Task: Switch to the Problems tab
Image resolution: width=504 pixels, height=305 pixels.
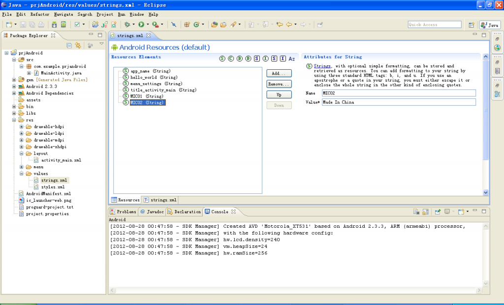Action: (x=124, y=212)
